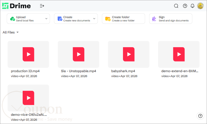Image resolution: width=207 pixels, height=124 pixels.
Task: Click Create new documents button
Action: [x=76, y=19]
